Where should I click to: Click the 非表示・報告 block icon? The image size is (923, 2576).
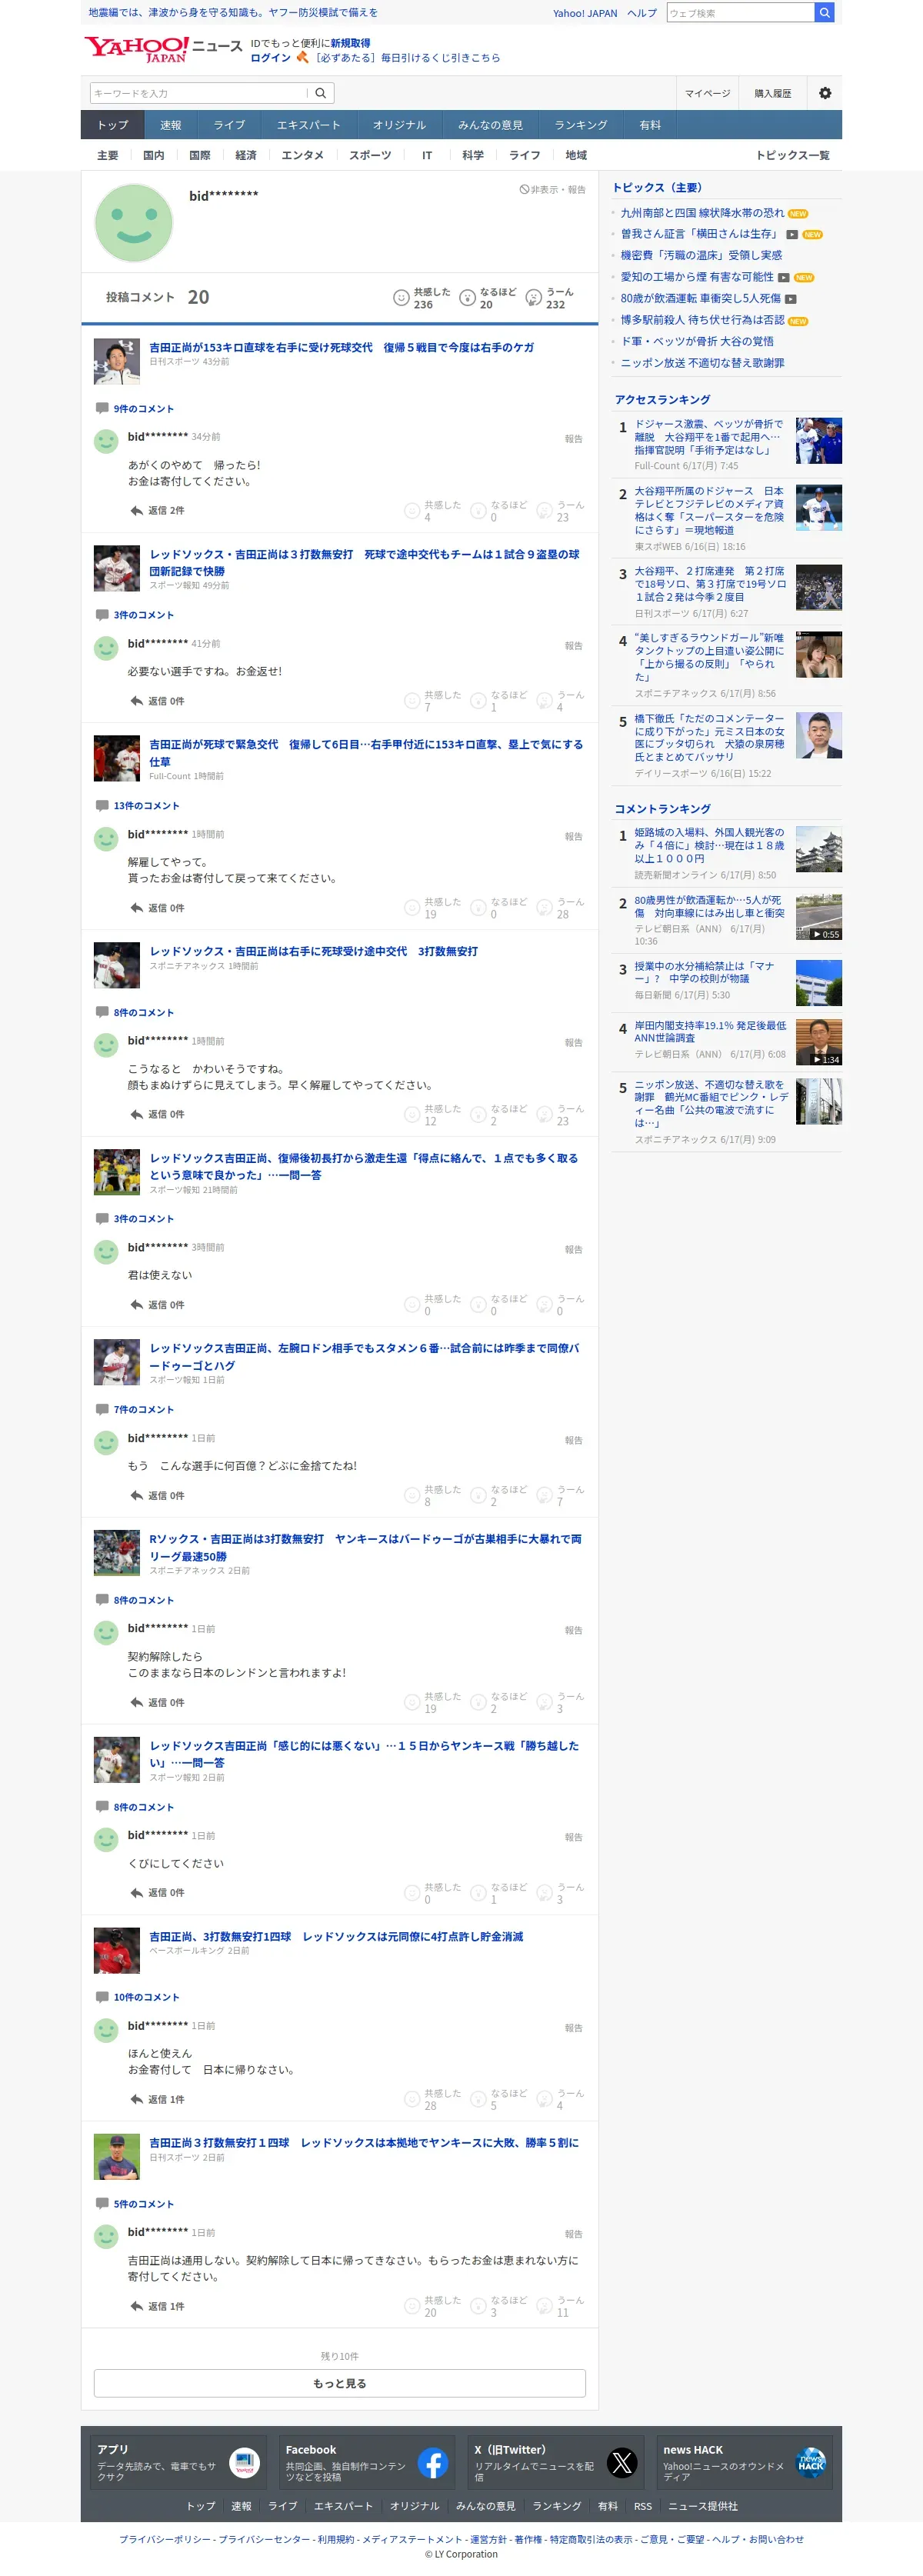click(524, 190)
